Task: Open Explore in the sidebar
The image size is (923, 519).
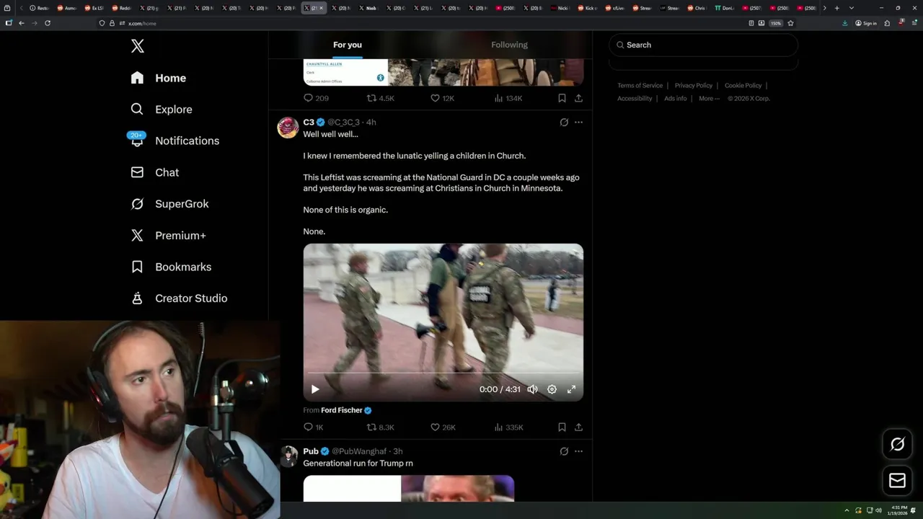Action: click(x=162, y=110)
